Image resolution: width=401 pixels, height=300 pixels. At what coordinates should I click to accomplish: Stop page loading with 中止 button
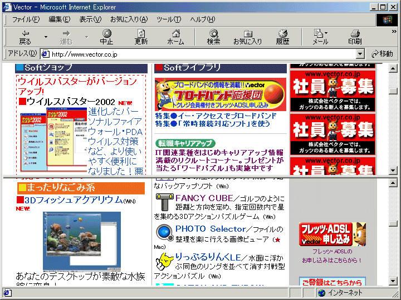point(106,37)
